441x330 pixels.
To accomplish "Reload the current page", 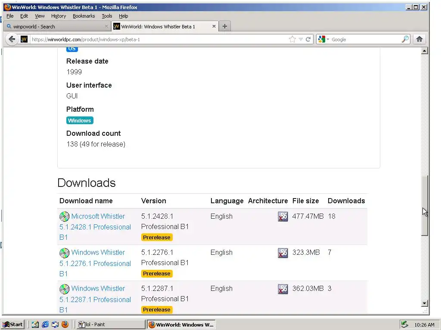I will (308, 39).
